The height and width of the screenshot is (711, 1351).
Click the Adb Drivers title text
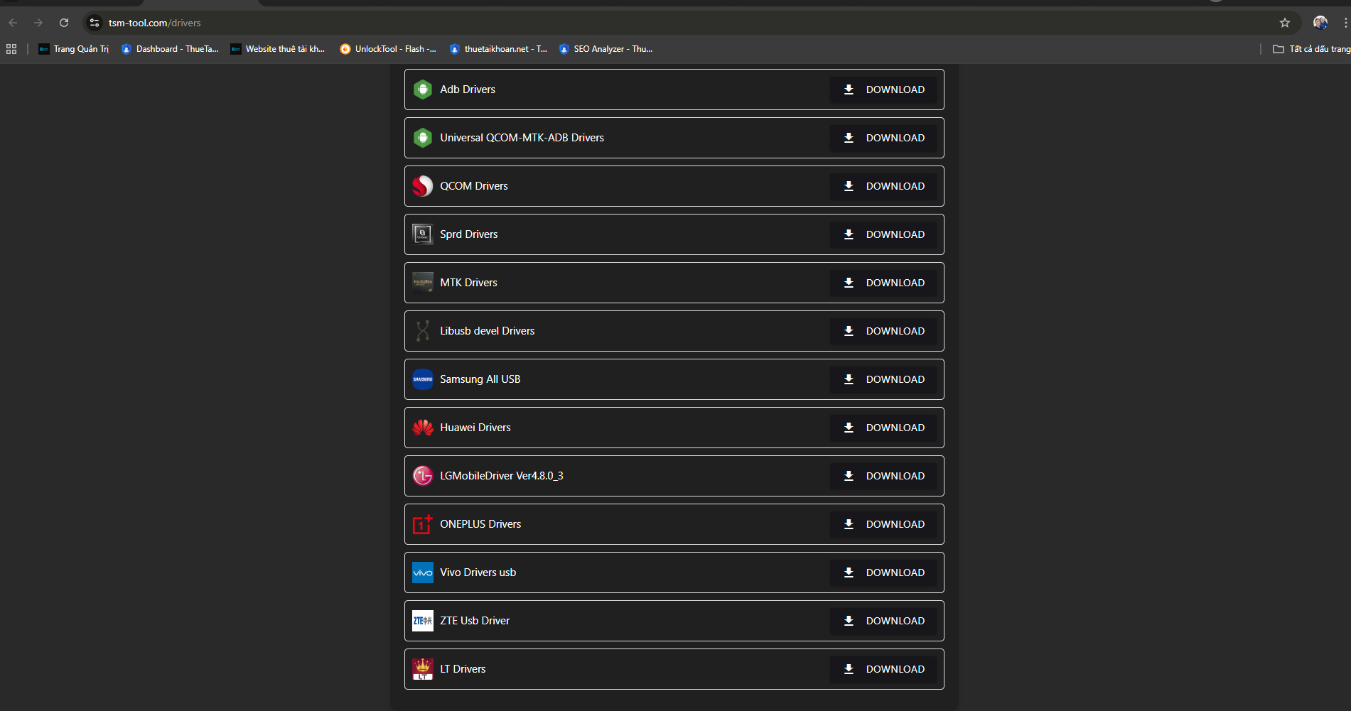coord(468,89)
